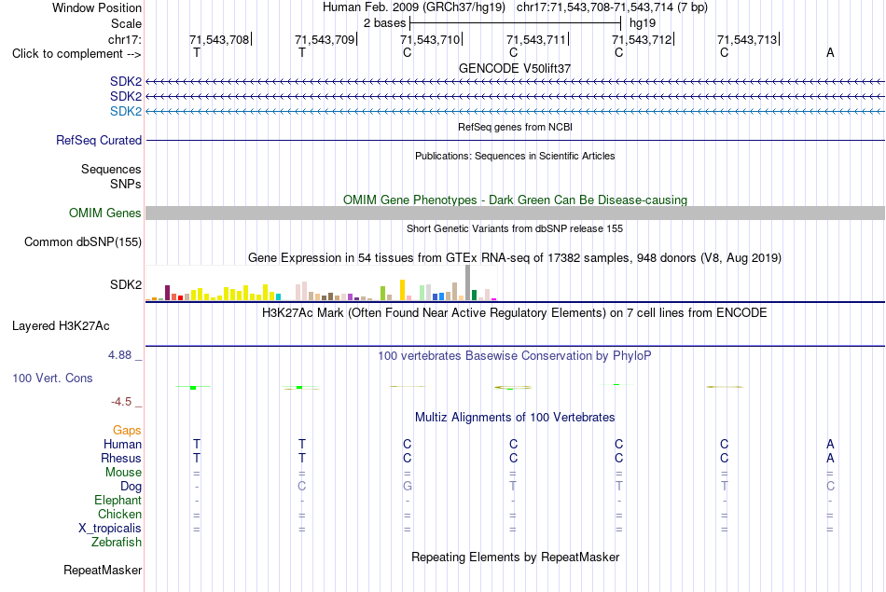Click the 71,543,713 position marker
Viewport: 886px width, 592px height.
747,39
